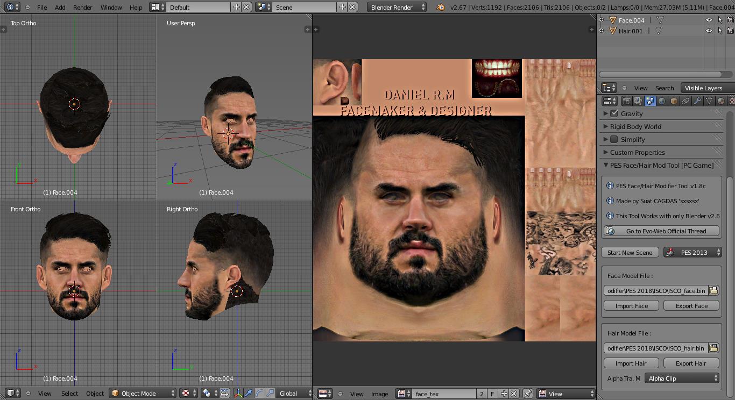The height and width of the screenshot is (400, 735).
Task: Pin the face_tex image in the editor
Action: click(x=528, y=394)
